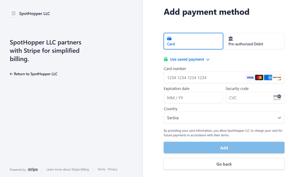Click the Mastercard brand icon
Image resolution: width=304 pixels, height=177 pixels.
[x=259, y=78]
